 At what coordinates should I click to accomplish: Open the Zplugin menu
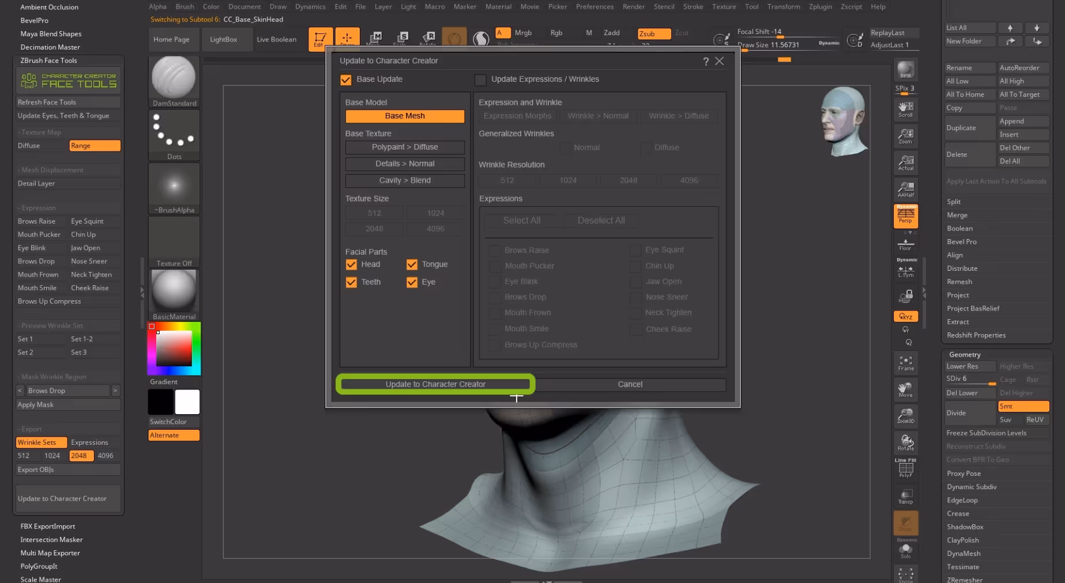coord(820,7)
